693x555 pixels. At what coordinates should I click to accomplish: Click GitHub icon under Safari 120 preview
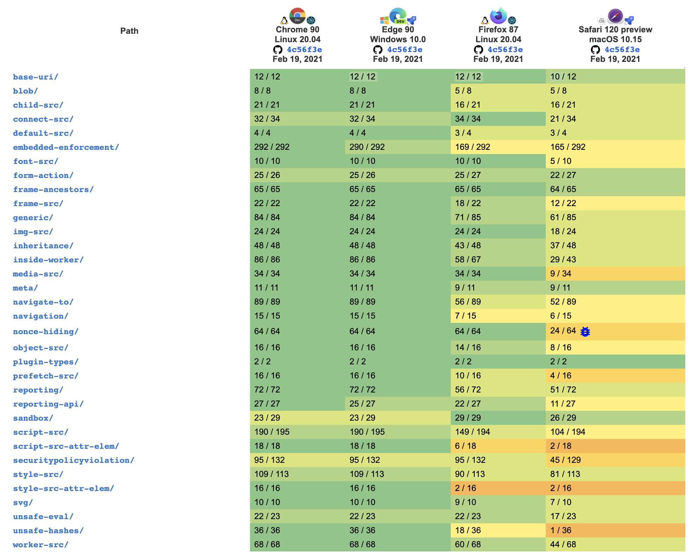point(595,50)
